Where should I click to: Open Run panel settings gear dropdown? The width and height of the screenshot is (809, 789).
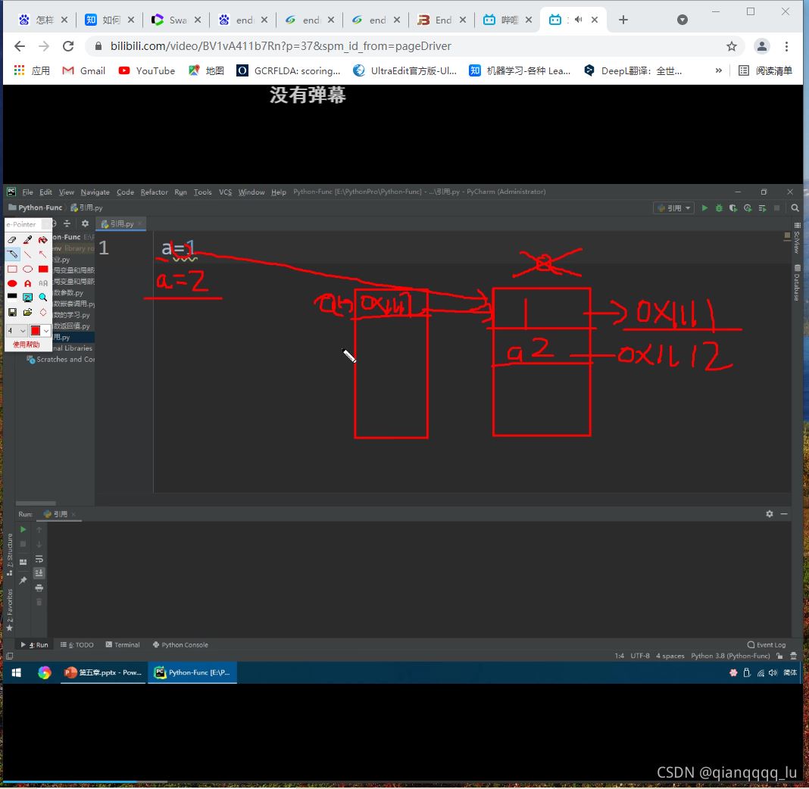point(770,514)
